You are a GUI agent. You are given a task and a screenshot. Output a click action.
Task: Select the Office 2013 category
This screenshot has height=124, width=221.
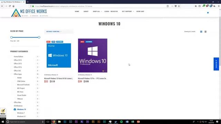pyautogui.click(x=18, y=63)
